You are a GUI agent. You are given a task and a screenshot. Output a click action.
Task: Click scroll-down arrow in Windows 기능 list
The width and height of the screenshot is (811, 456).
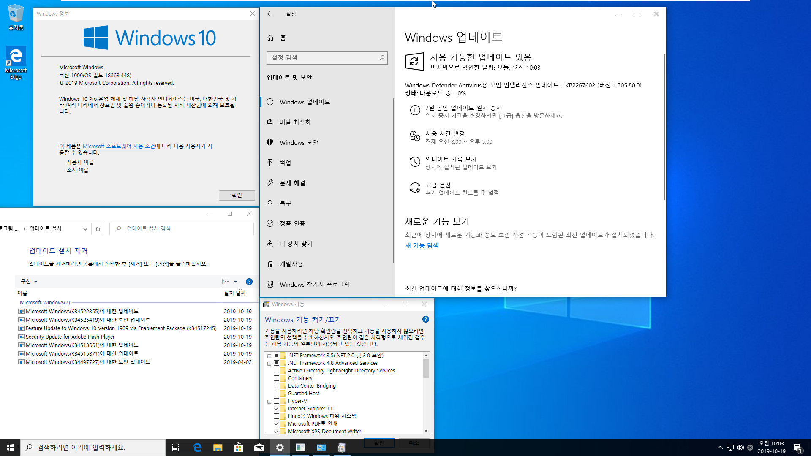(426, 431)
